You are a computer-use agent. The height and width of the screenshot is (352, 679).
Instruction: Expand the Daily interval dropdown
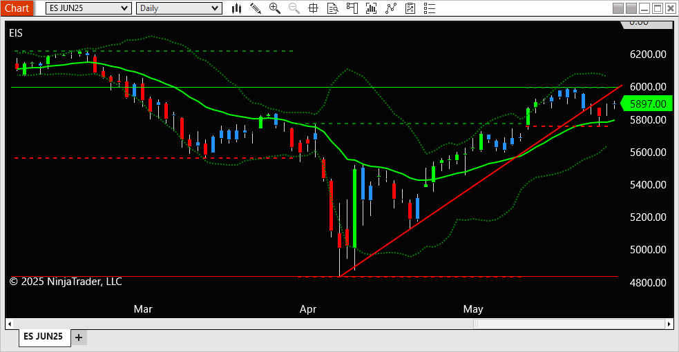(180, 8)
